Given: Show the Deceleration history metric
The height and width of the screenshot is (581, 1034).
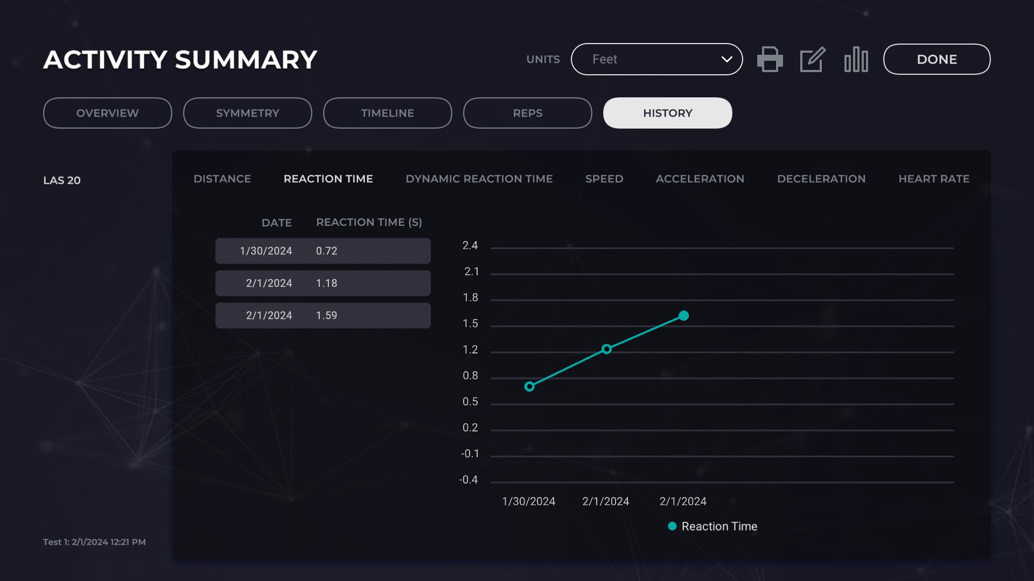Looking at the screenshot, I should click(x=821, y=179).
